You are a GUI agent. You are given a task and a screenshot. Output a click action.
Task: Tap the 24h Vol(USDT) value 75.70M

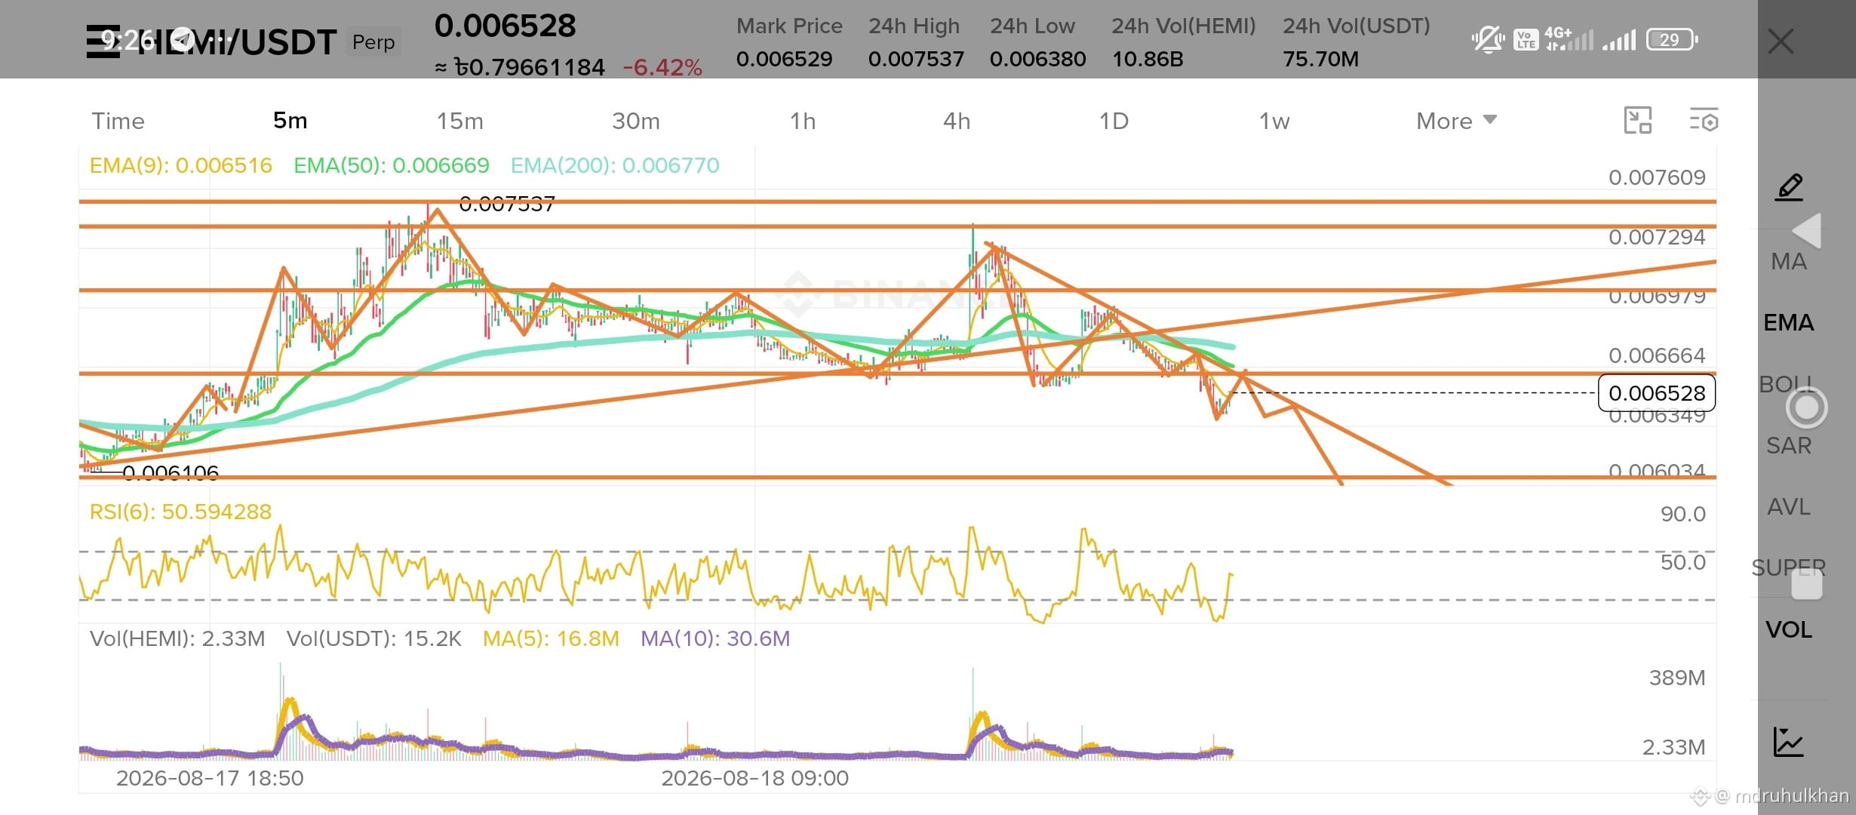[x=1320, y=59]
